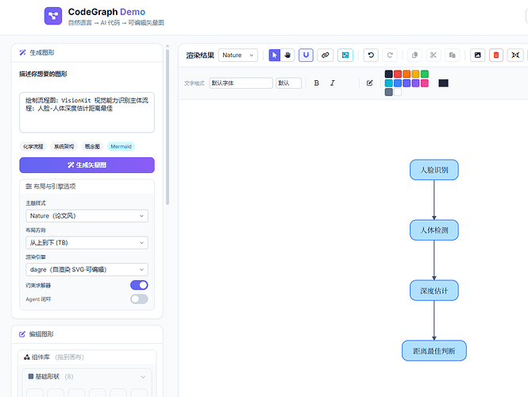The width and height of the screenshot is (528, 397).
Task: Select the pointer selection tool
Action: 275,56
